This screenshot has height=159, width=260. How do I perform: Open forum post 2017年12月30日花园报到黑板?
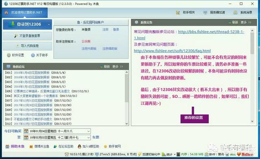pyautogui.click(x=33, y=105)
